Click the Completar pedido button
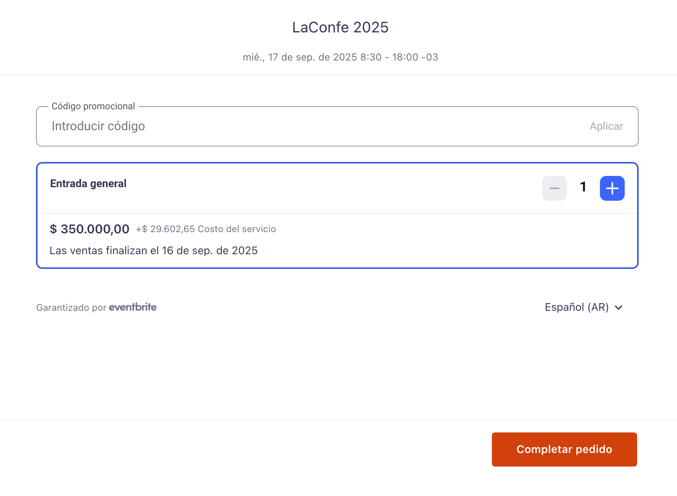The width and height of the screenshot is (677, 496). pyautogui.click(x=564, y=449)
